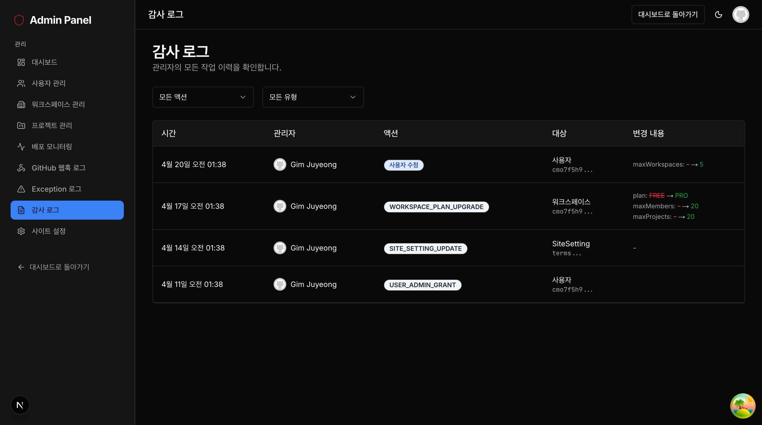
Task: Click the 워크스페이스 관리 building icon
Action: [21, 105]
